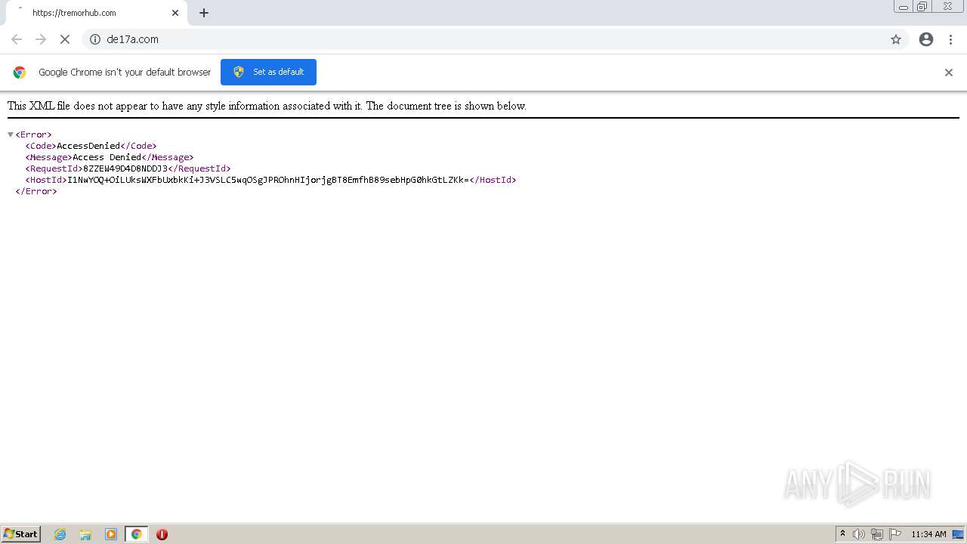Launch Opera from the taskbar

(x=162, y=534)
